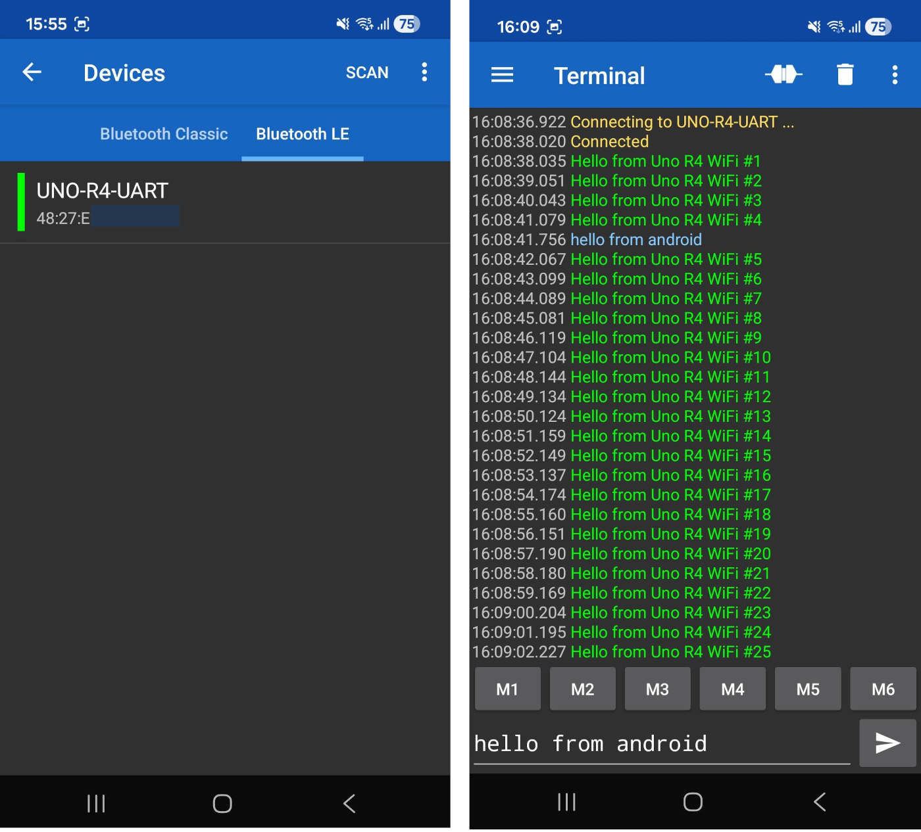Tap Android home button on Terminal screen
The width and height of the screenshot is (921, 832).
point(693,802)
